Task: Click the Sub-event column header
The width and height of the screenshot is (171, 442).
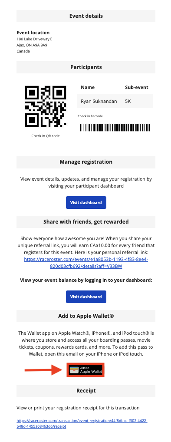Action: click(137, 87)
